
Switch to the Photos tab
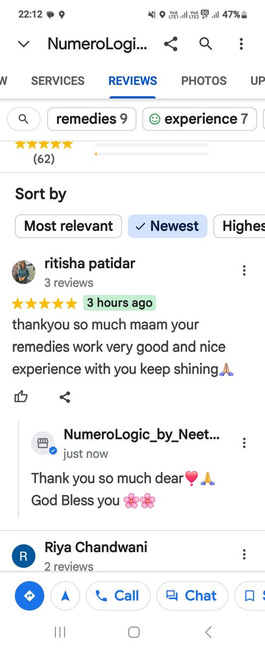204,81
